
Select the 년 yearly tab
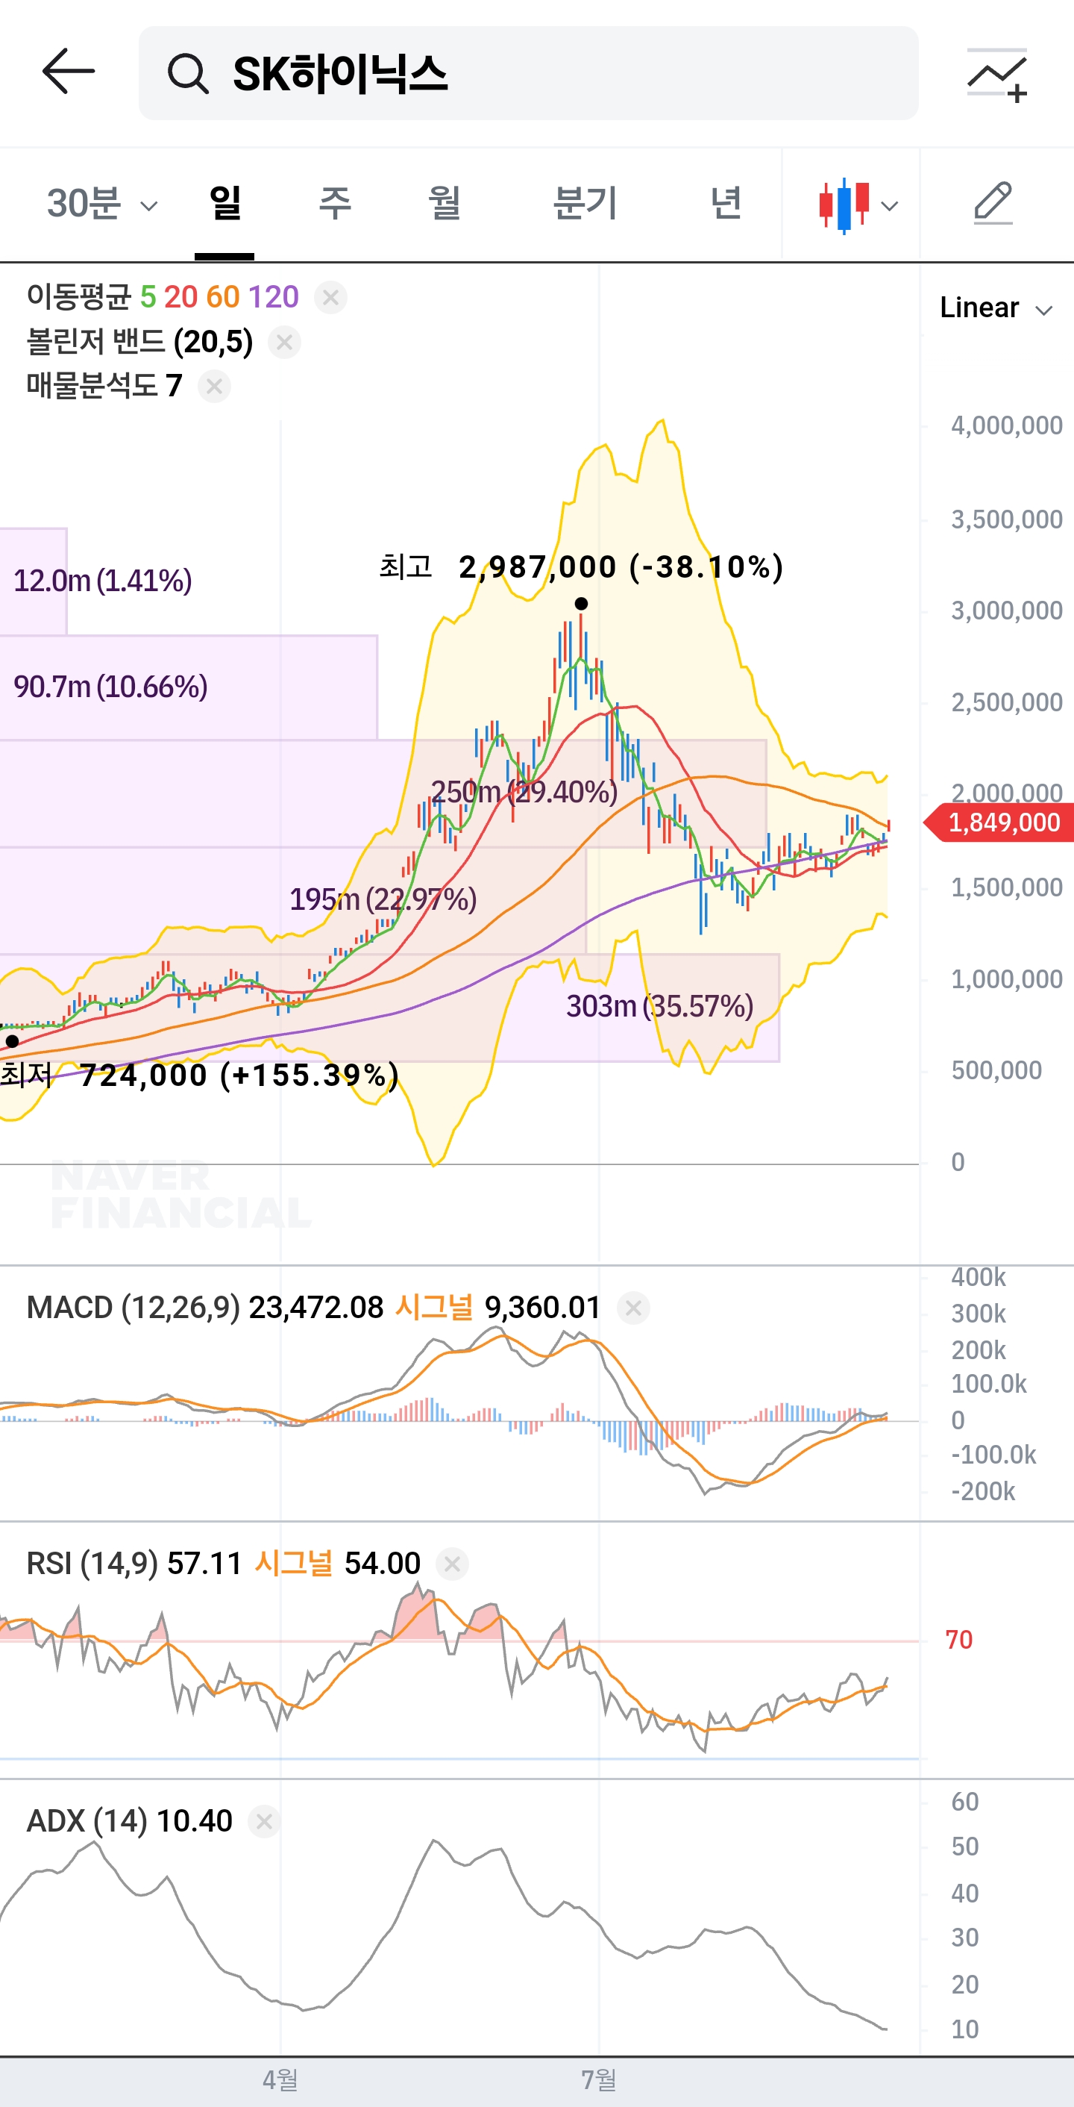coord(726,203)
